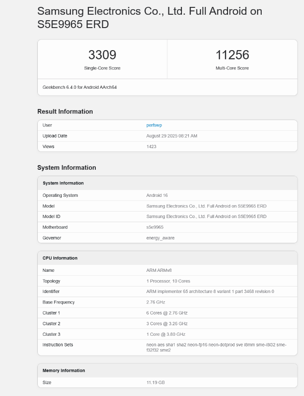This screenshot has height=396, width=304.
Task: Select the memory size 11.19 GB
Action: 156,383
